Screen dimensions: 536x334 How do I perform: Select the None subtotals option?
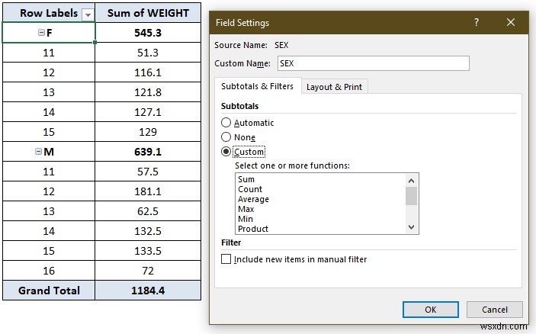pos(226,137)
